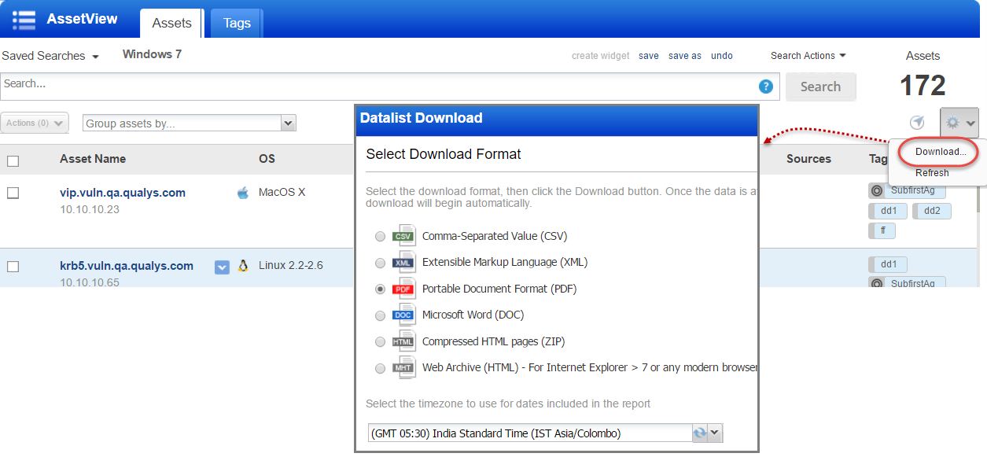Click the Windows 7 saved search title
Screen dimensions: 987x468
point(153,54)
